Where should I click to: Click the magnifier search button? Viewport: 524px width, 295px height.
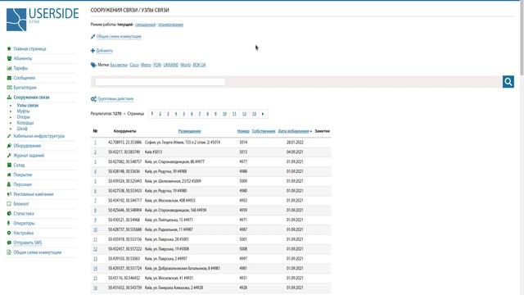[x=508, y=82]
